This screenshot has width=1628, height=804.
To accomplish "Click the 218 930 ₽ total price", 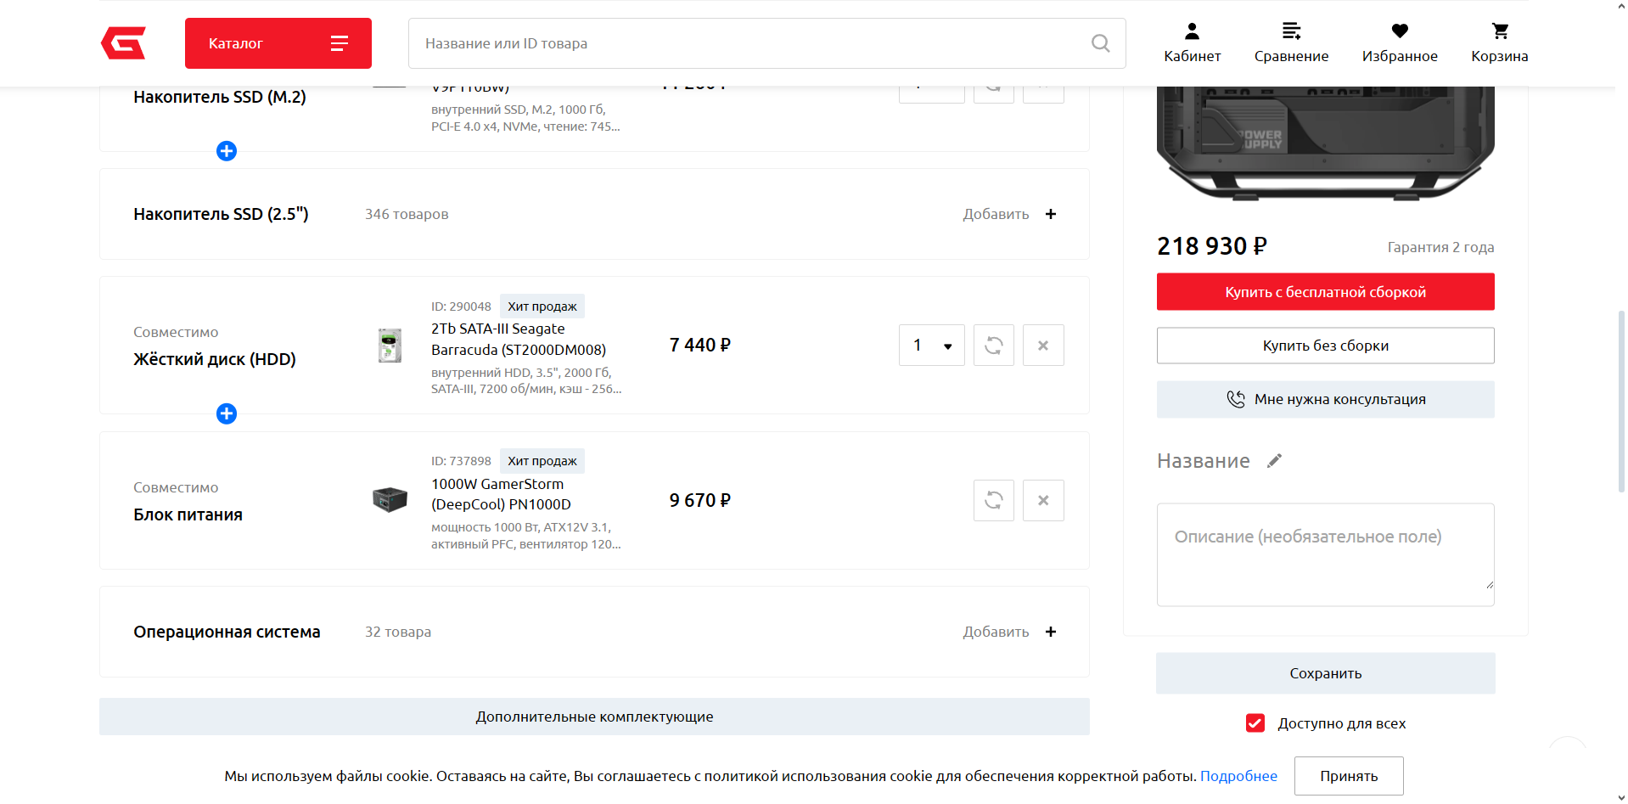I will [x=1212, y=246].
